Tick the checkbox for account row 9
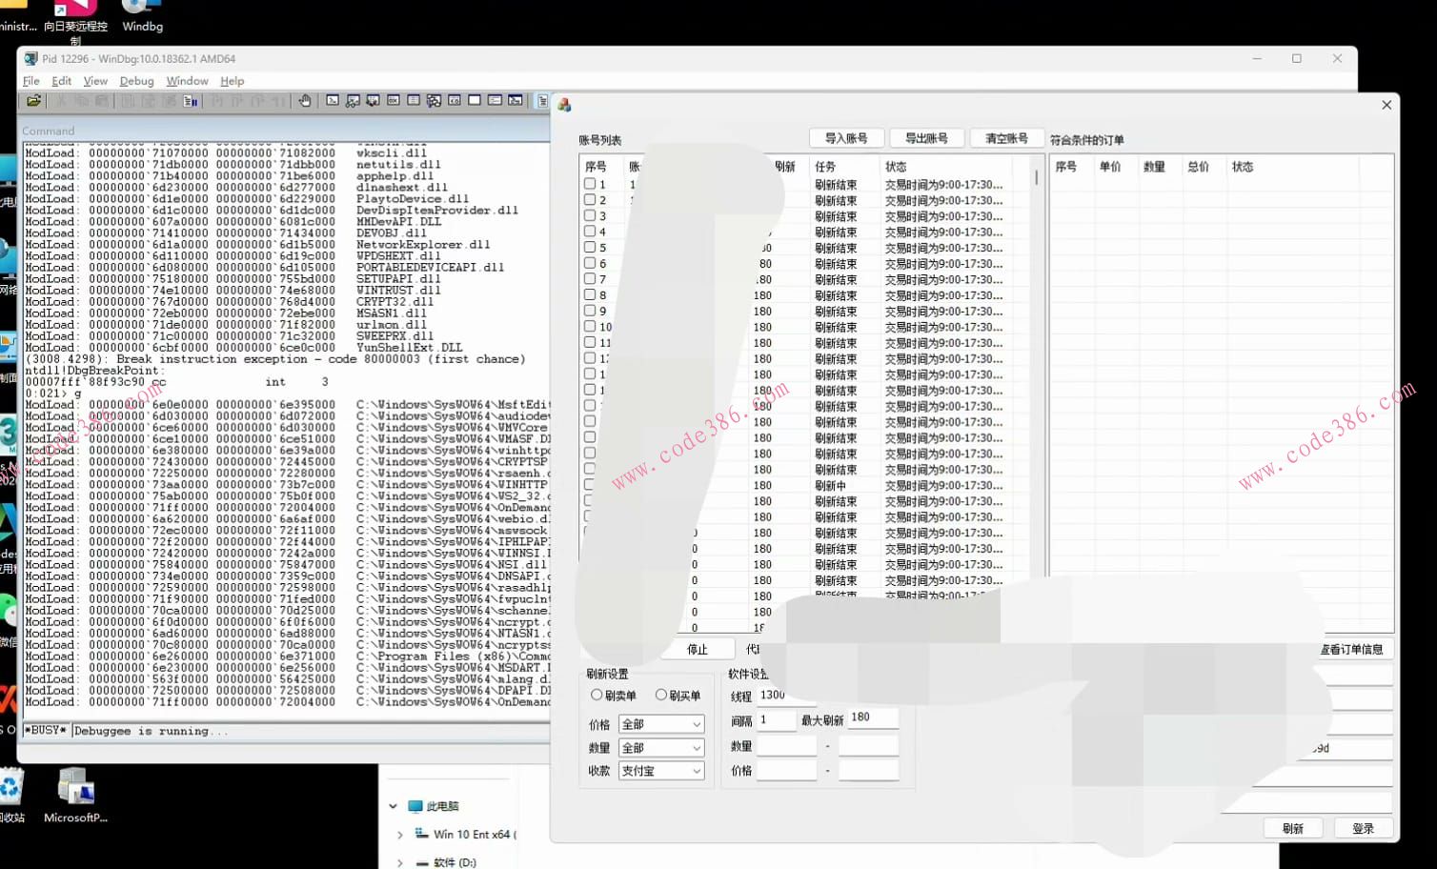Viewport: 1437px width, 869px height. pos(590,311)
